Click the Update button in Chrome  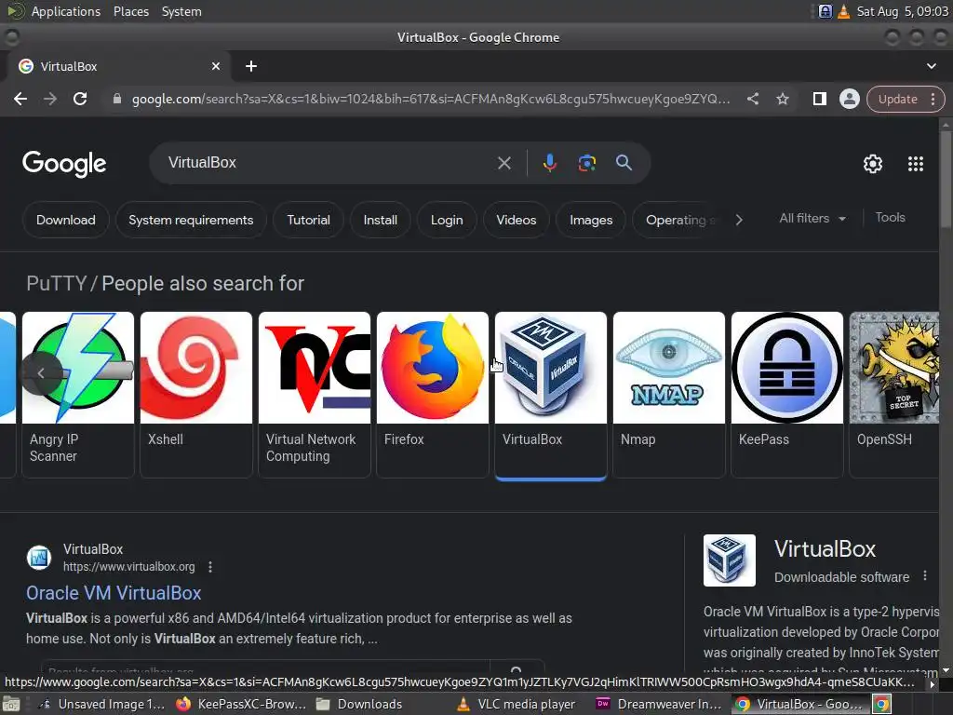(897, 99)
